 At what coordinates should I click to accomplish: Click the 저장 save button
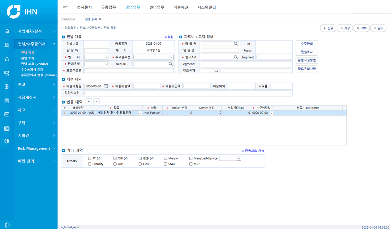tap(345, 28)
